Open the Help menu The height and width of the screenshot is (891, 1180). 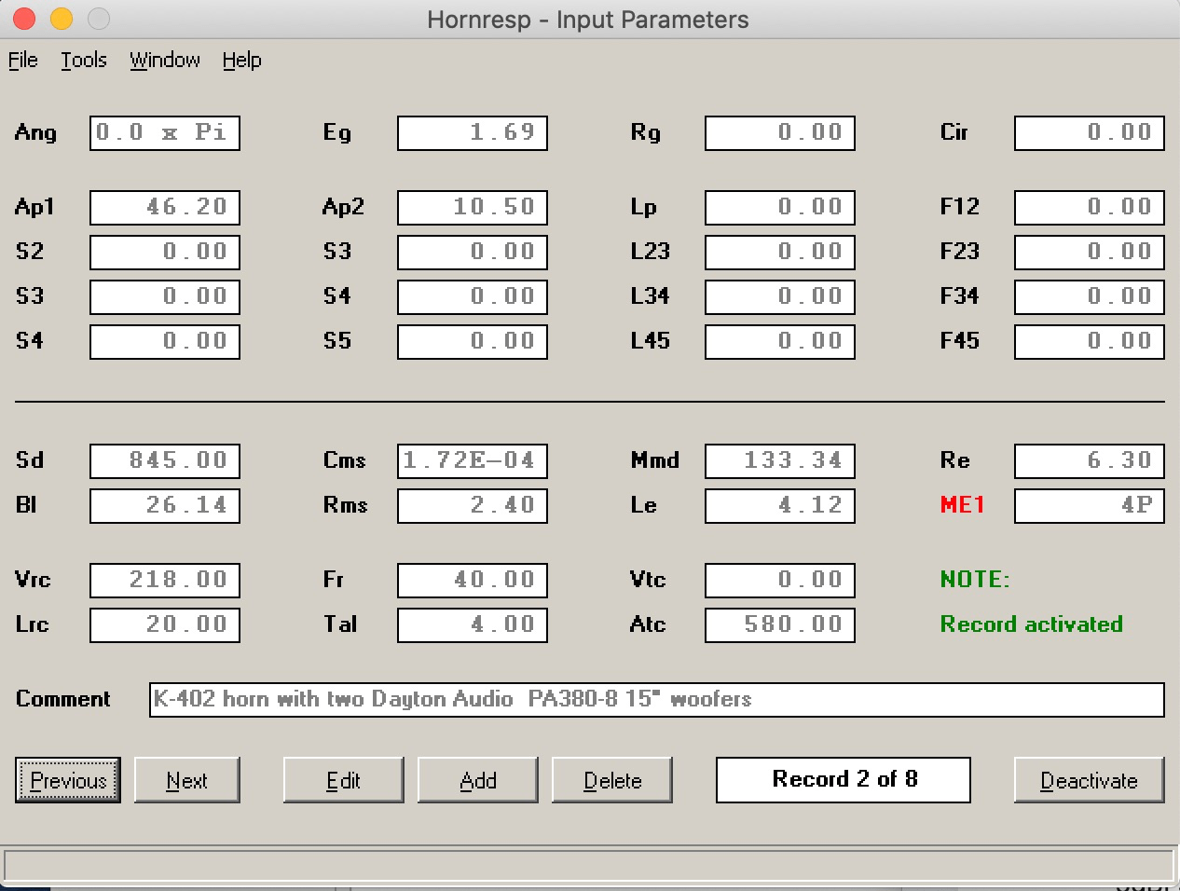[x=241, y=60]
